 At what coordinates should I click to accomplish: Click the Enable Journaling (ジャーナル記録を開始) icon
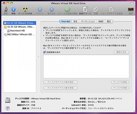click(67, 9)
